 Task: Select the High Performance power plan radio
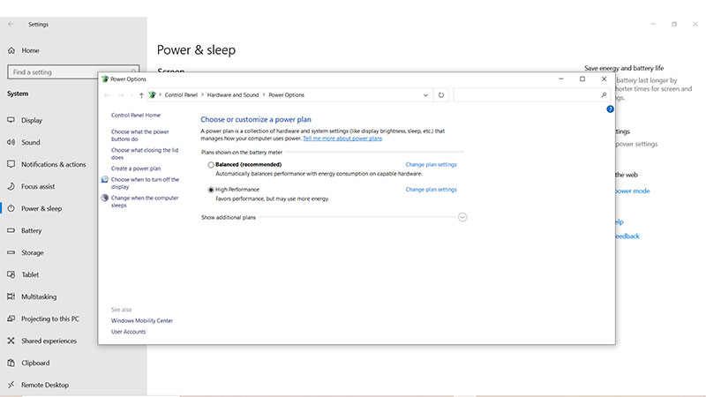pyautogui.click(x=211, y=190)
